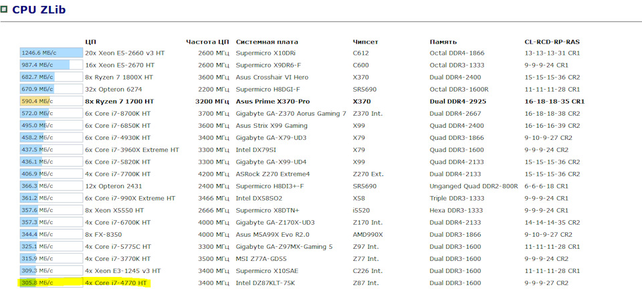Select 4x Core i7-3770K HT entry

[x=118, y=259]
